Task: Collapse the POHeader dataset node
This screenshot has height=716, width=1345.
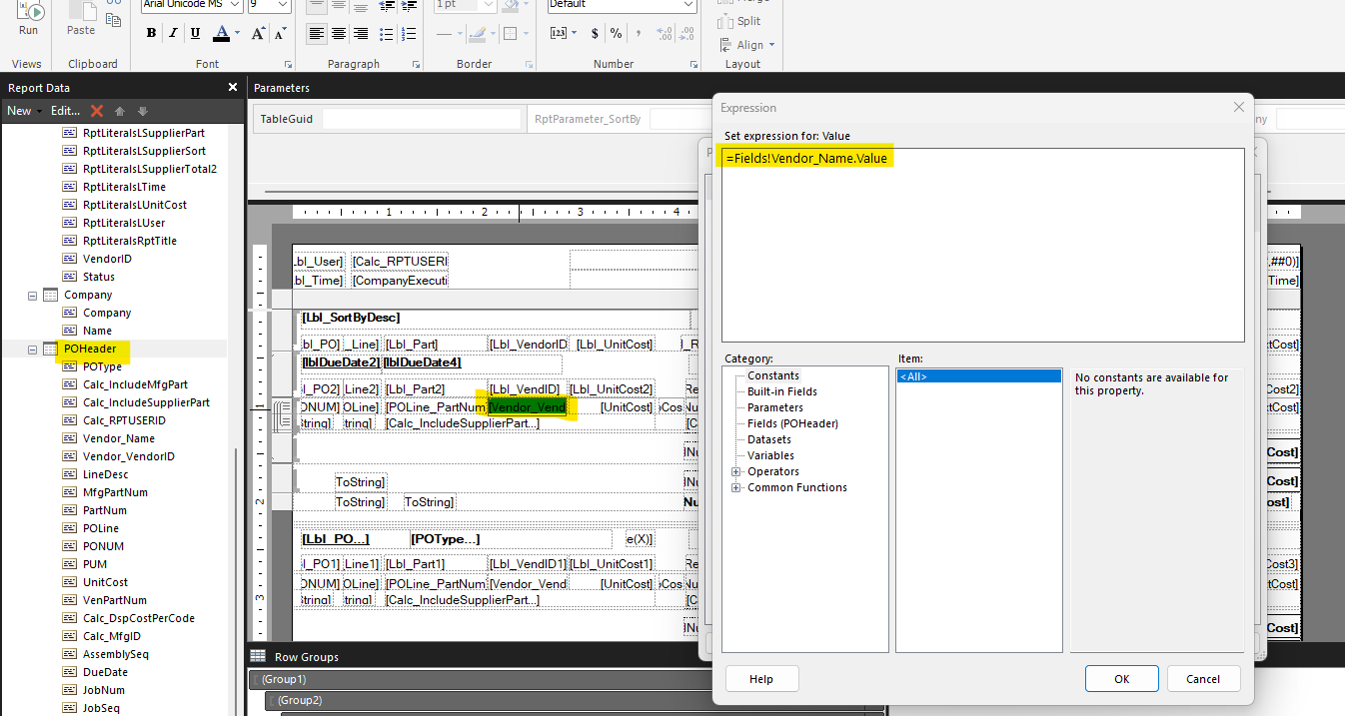Action: pyautogui.click(x=33, y=350)
